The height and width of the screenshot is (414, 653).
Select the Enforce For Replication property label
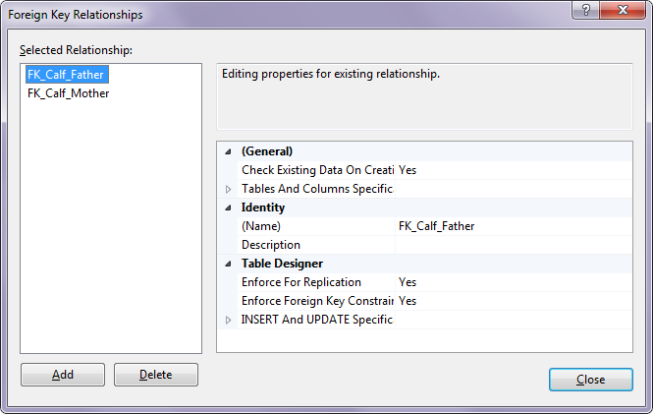point(301,282)
